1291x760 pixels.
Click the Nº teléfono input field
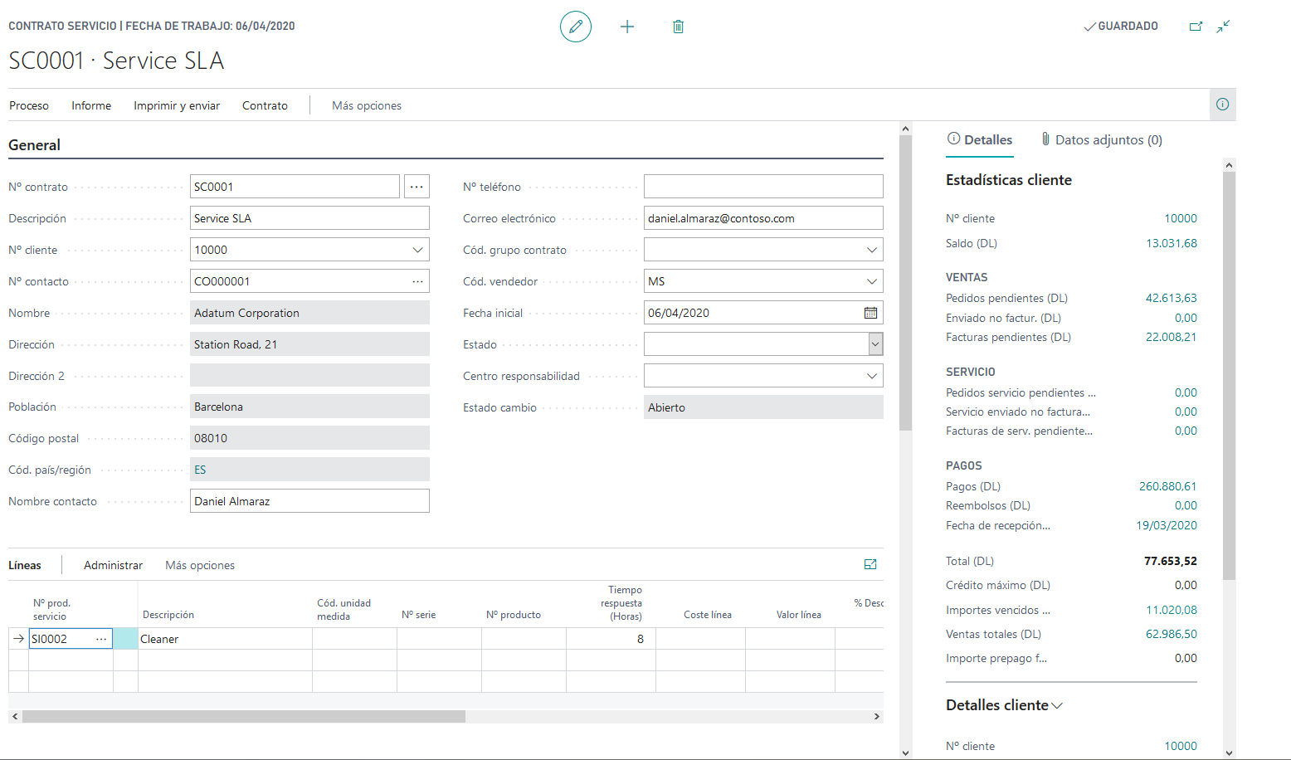pyautogui.click(x=762, y=186)
